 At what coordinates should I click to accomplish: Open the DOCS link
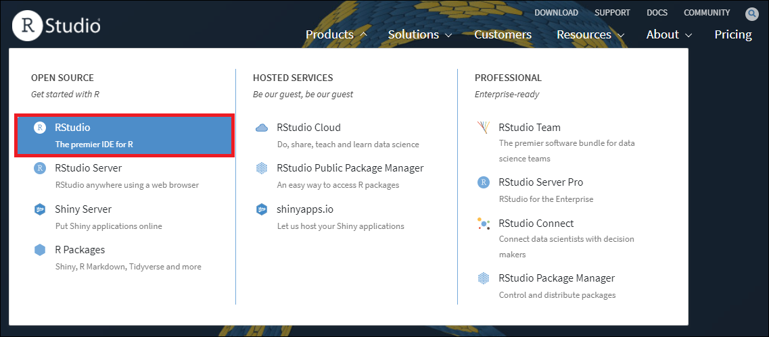coord(657,13)
